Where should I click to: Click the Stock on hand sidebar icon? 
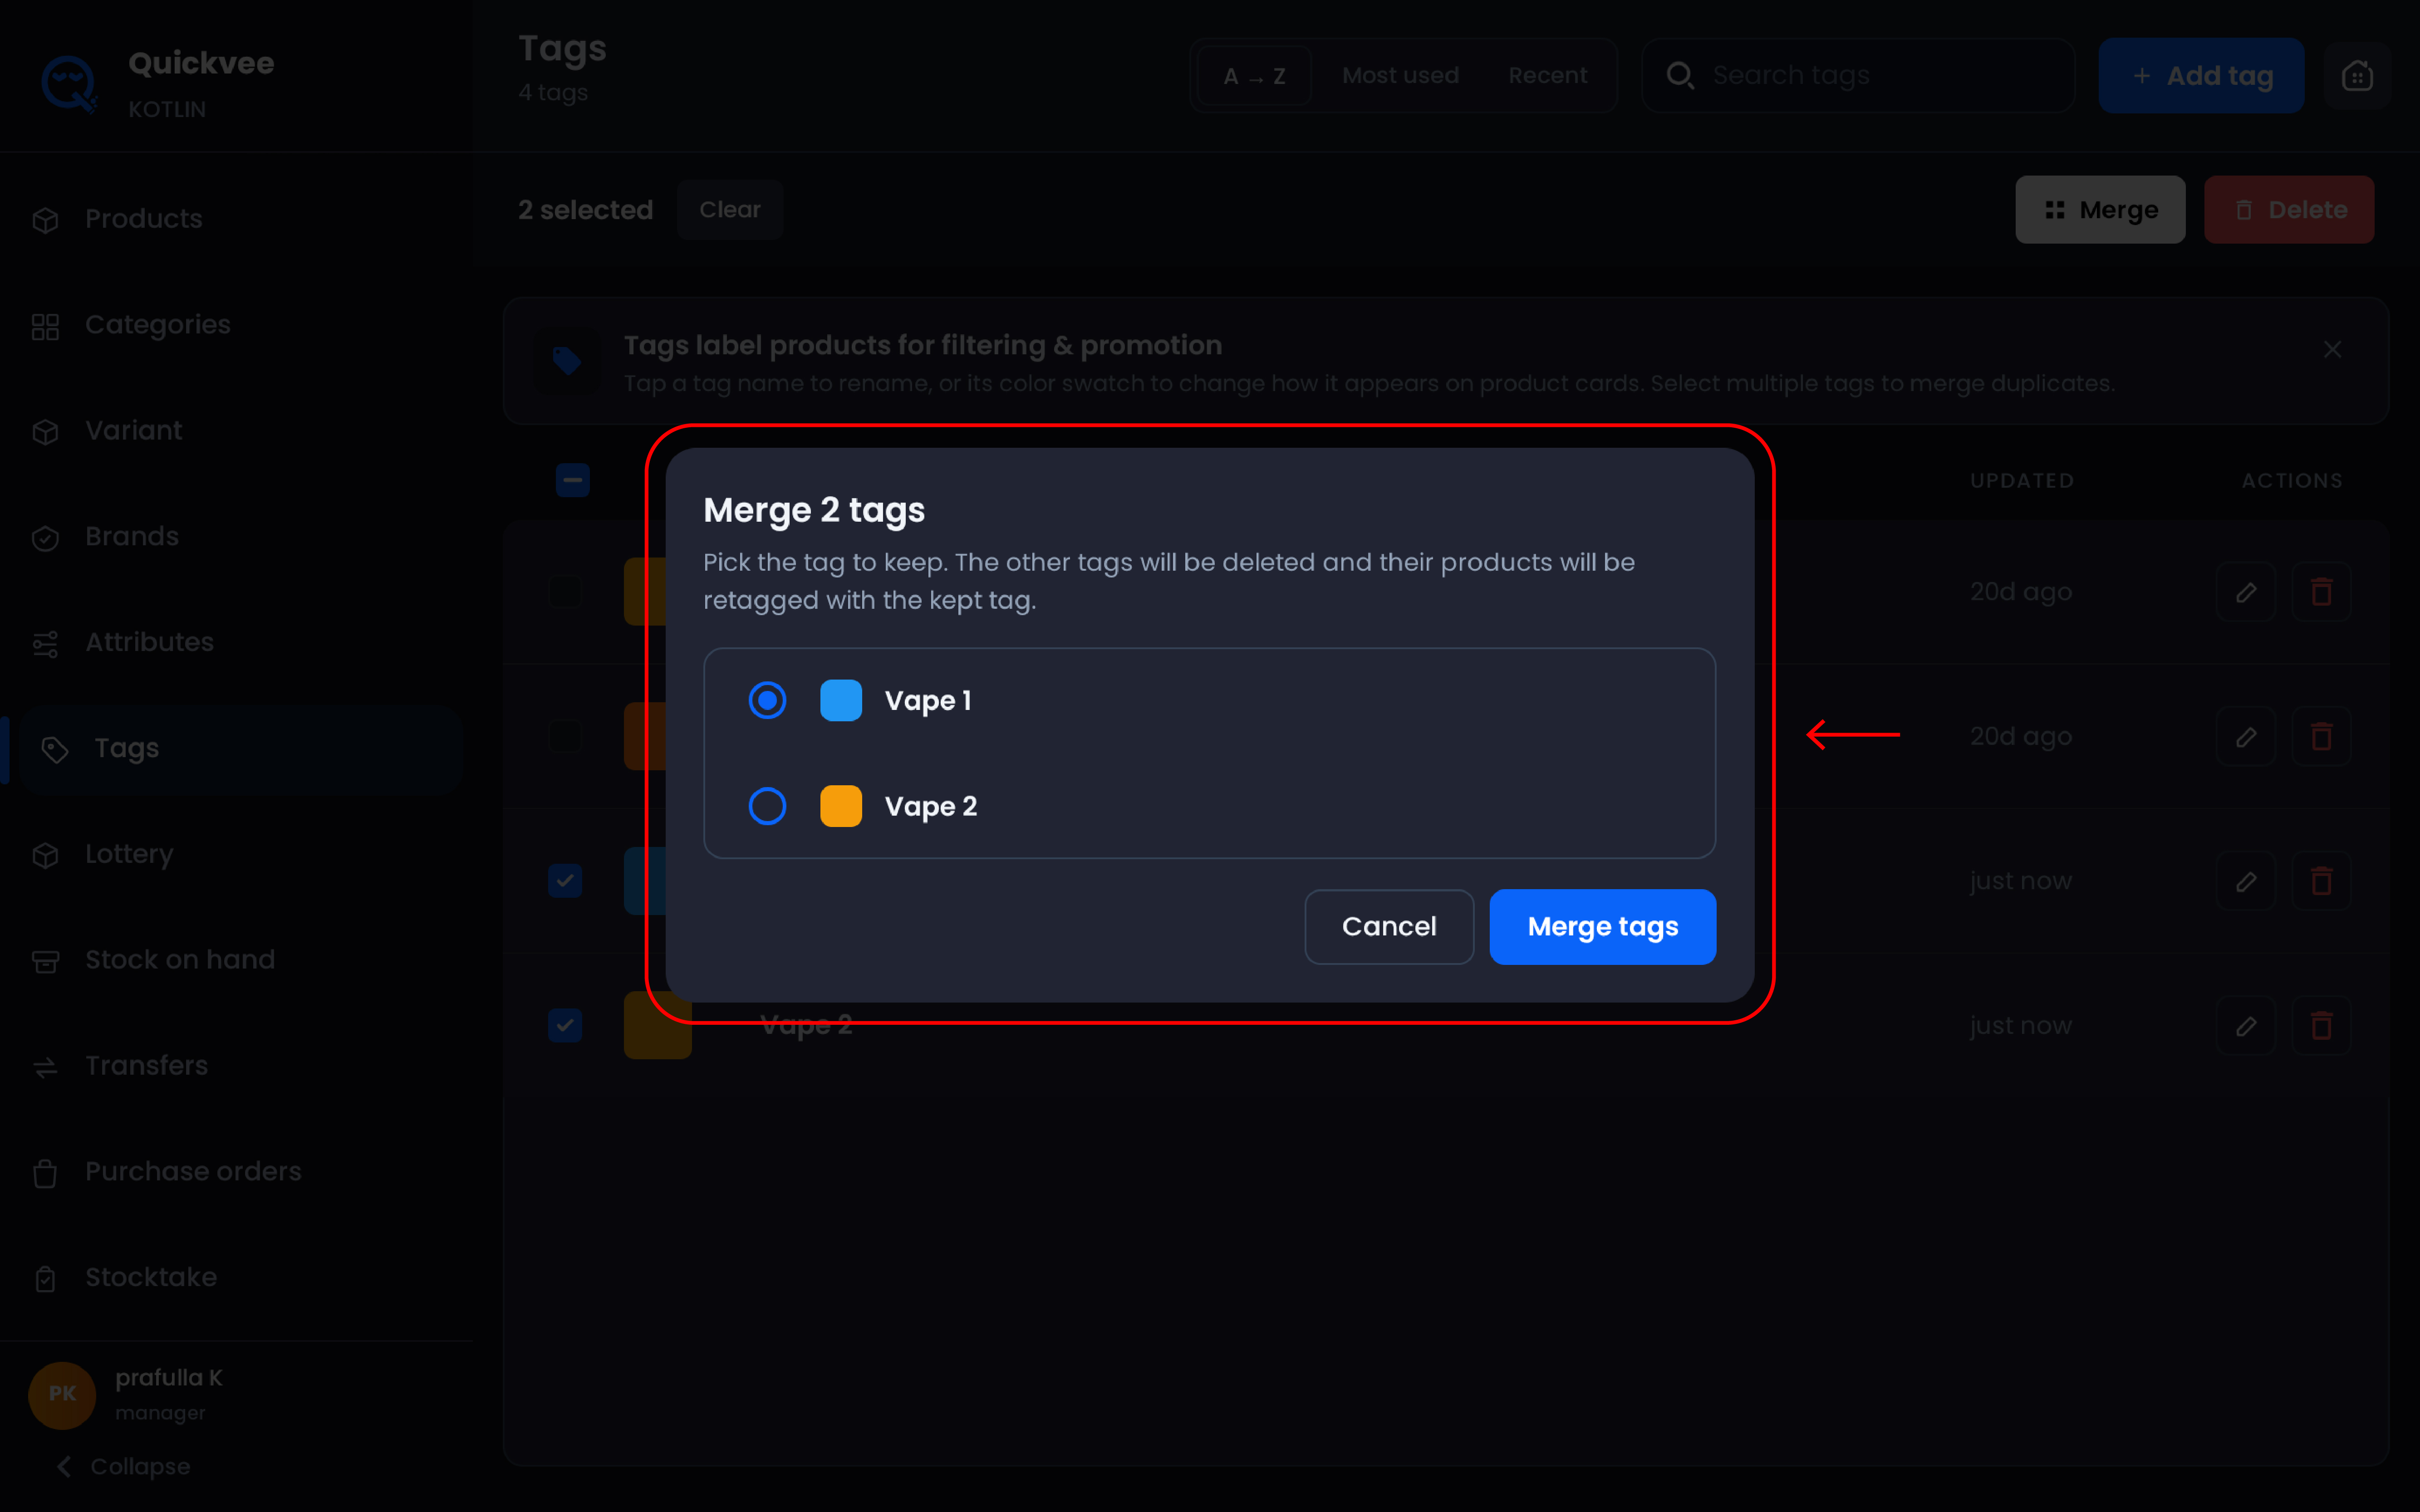click(x=45, y=961)
